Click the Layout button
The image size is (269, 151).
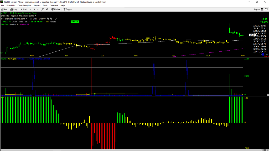point(257,9)
